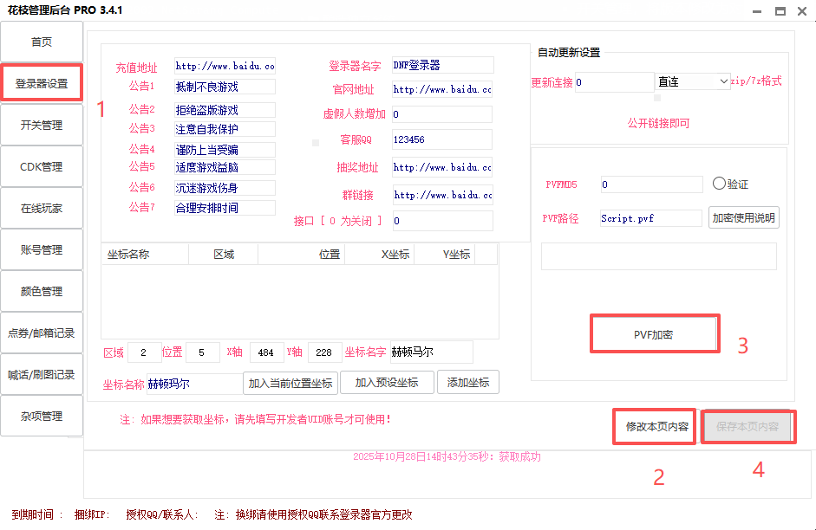This screenshot has height=530, width=816.
Task: Open the 杂项管理 section
Action: (x=42, y=416)
